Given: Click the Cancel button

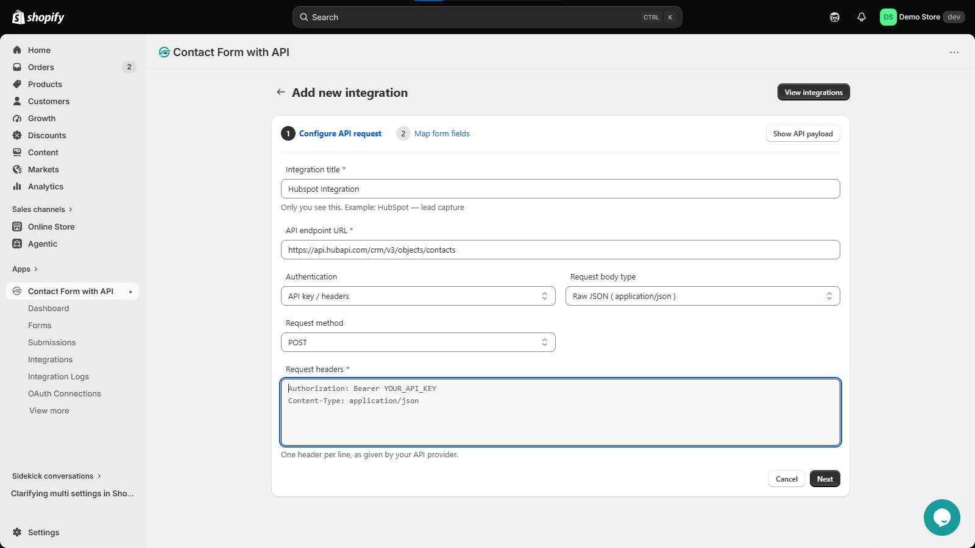Looking at the screenshot, I should (787, 479).
